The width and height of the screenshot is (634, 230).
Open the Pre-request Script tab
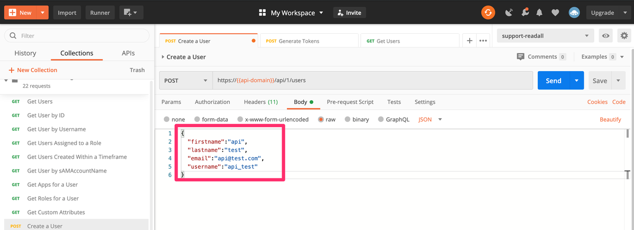[350, 102]
